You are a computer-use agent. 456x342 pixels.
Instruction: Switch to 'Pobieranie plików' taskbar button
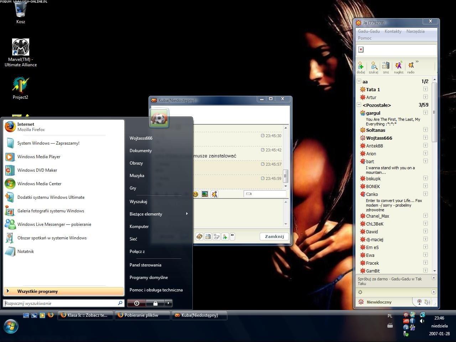tap(142, 315)
